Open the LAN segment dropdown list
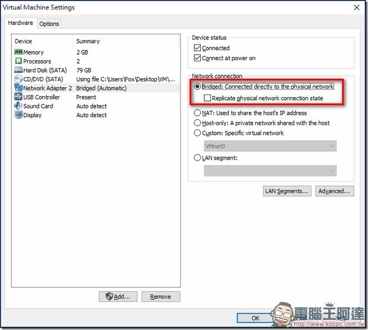Image resolution: width=368 pixels, height=330 pixels. coord(270,171)
